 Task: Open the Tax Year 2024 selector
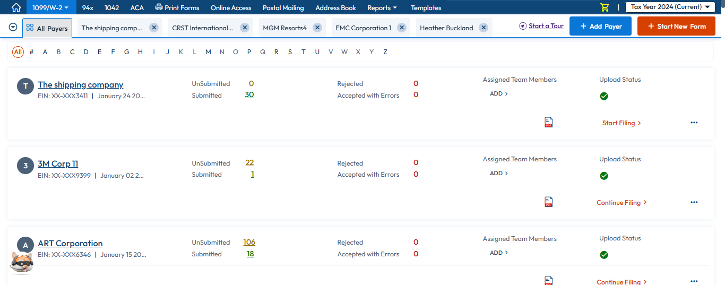pyautogui.click(x=670, y=7)
